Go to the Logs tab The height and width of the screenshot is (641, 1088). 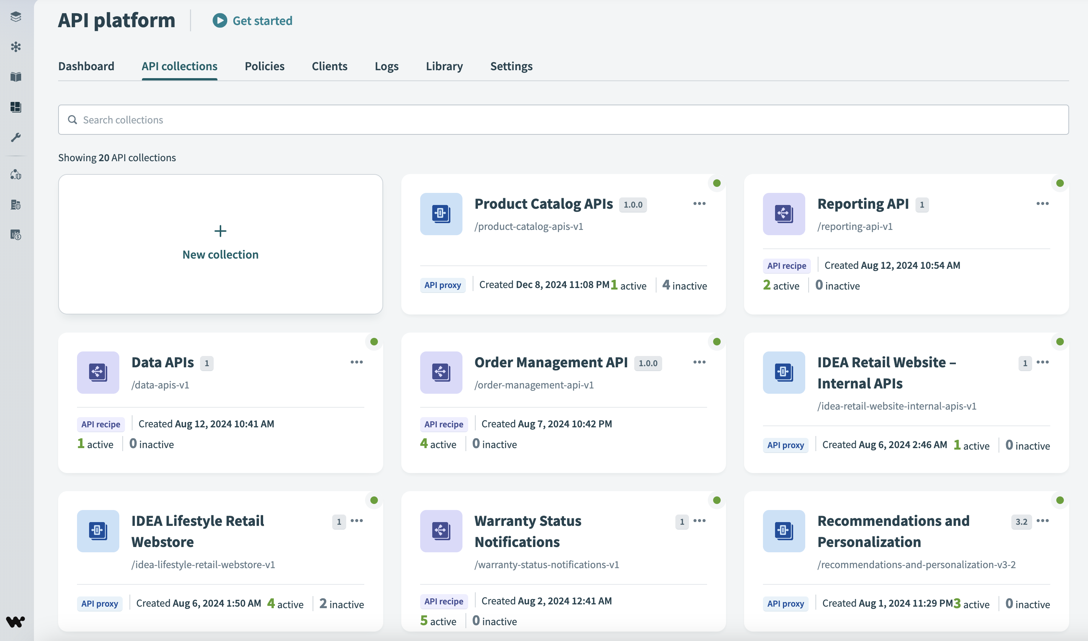coord(387,66)
